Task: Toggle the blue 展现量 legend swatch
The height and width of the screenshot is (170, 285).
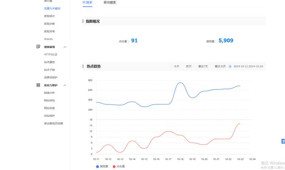Action: (x=97, y=166)
